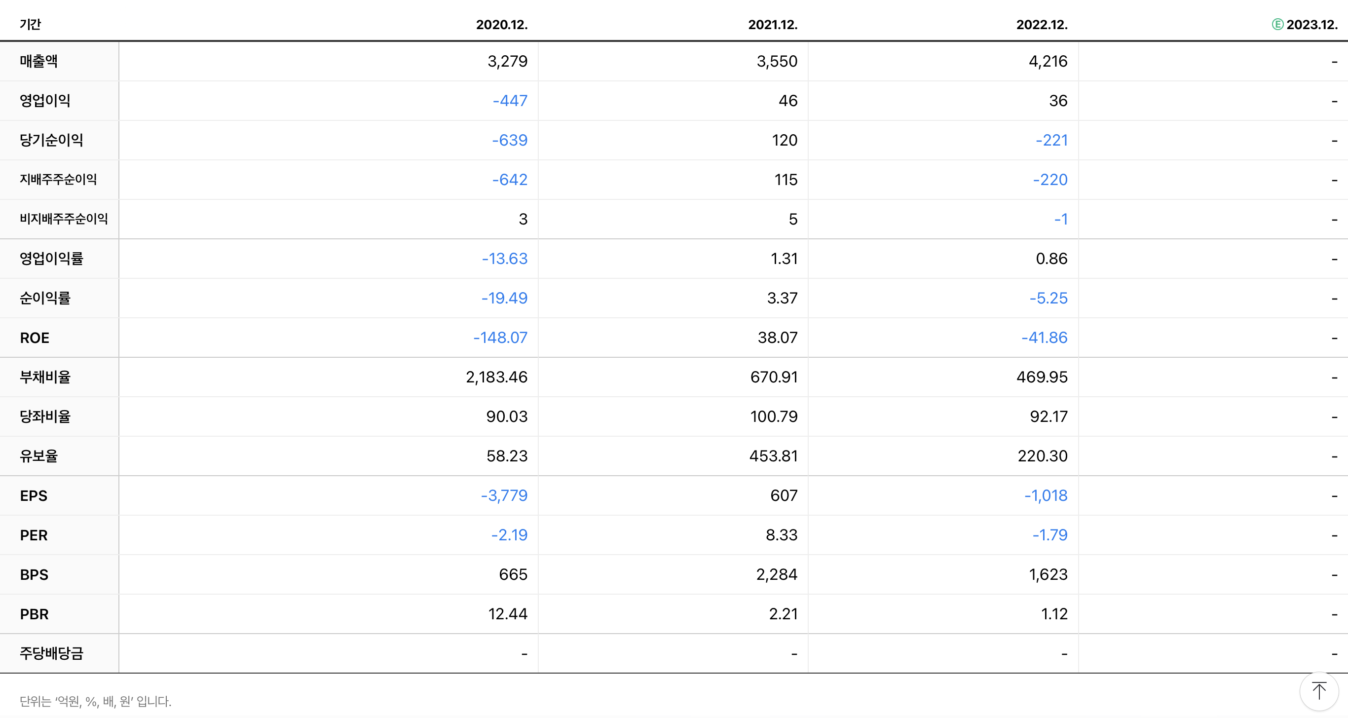Click the 12.44 PBR value

click(508, 614)
